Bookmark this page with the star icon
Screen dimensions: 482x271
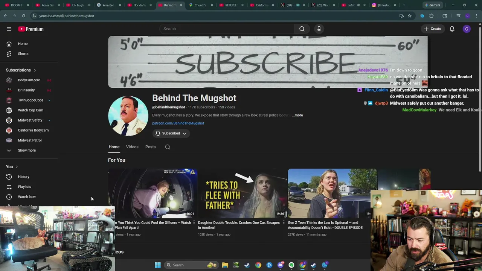(410, 16)
